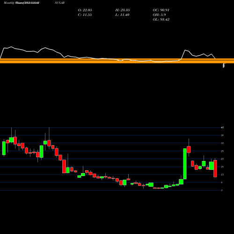Click price axis label 22
The image size is (234, 234).
(222, 159)
